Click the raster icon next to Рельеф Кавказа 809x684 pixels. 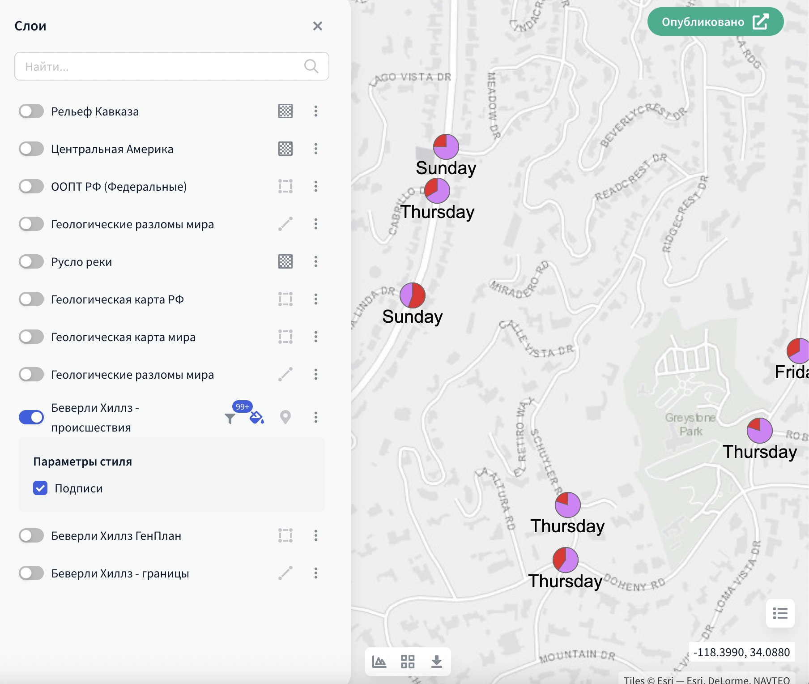point(285,111)
